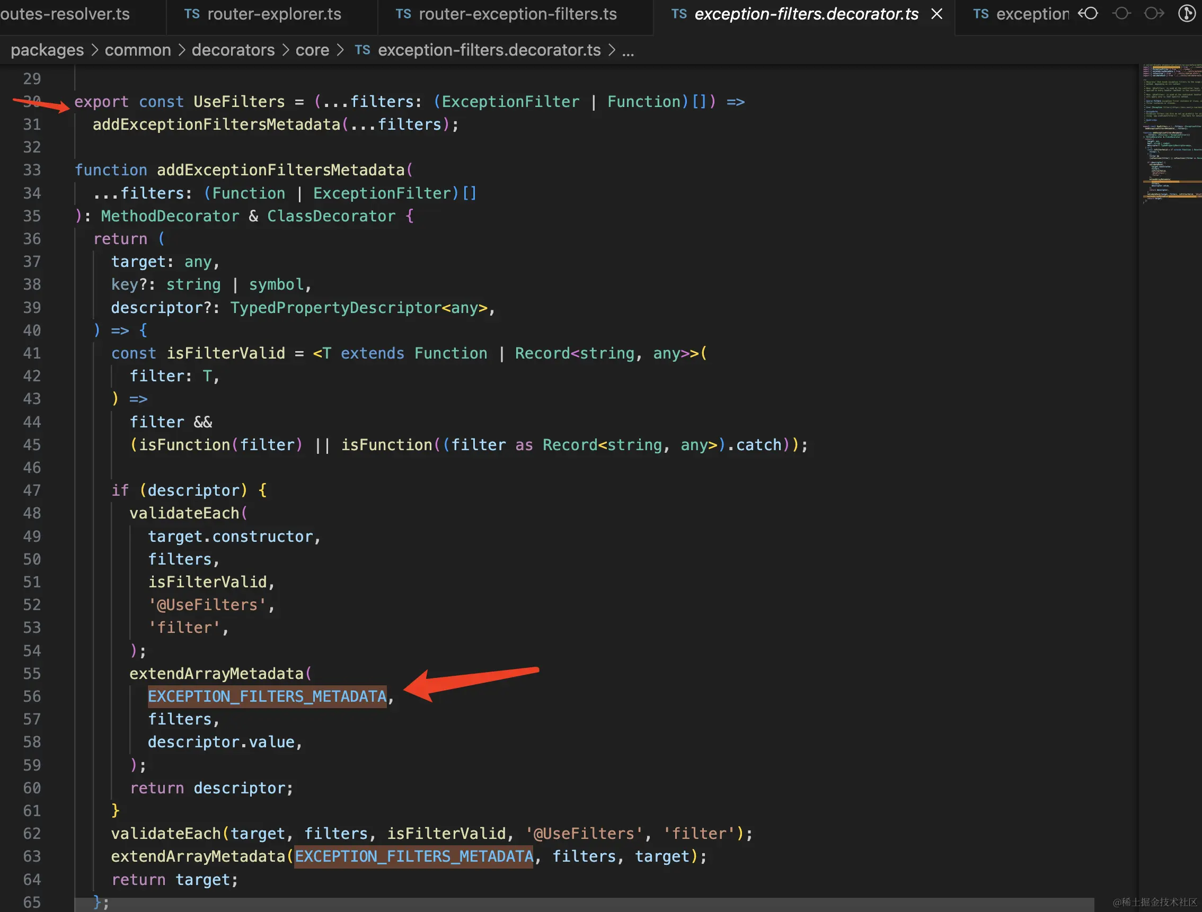Image resolution: width=1202 pixels, height=912 pixels.
Task: Click 'extendArrayMetadata(' on line 55
Action: tap(220, 674)
